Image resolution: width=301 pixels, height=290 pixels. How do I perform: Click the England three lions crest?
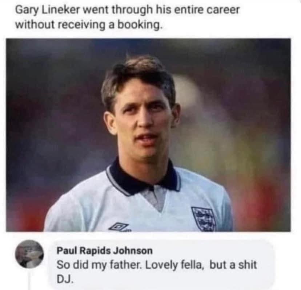[x=204, y=218]
